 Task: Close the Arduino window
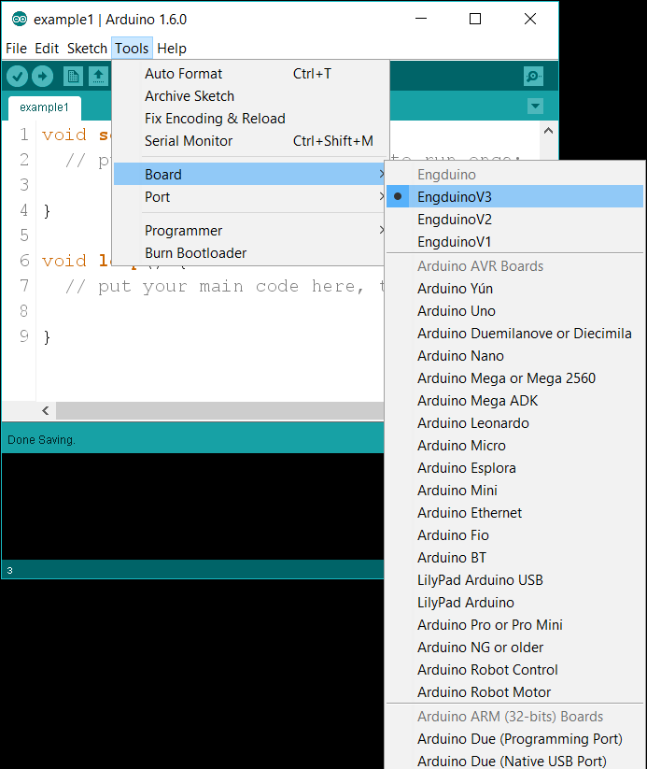(x=530, y=19)
